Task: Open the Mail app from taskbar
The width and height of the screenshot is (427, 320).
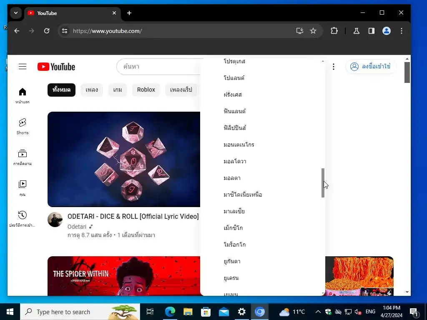Action: pyautogui.click(x=224, y=312)
